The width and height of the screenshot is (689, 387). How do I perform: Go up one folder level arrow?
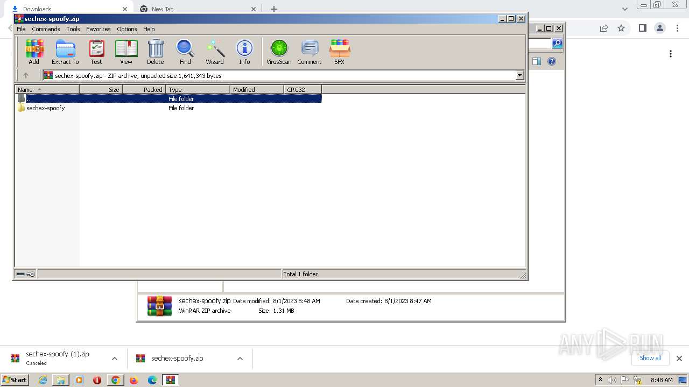click(x=25, y=76)
